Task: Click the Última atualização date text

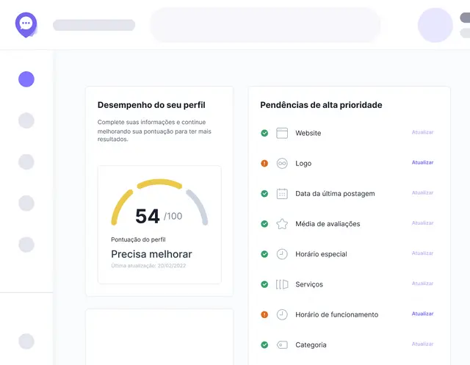Action: click(x=148, y=266)
